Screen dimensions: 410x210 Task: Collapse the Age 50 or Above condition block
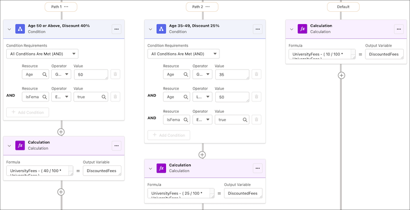(9, 29)
